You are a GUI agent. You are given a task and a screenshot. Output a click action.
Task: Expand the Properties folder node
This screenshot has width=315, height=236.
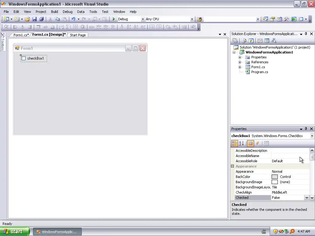pos(240,57)
